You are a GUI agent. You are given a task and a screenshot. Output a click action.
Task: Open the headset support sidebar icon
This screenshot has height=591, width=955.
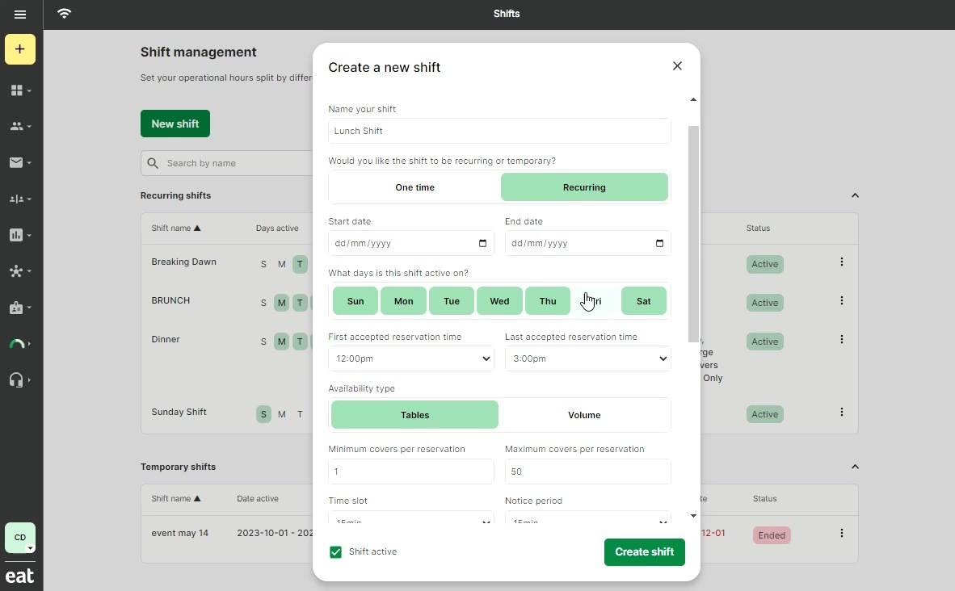pyautogui.click(x=17, y=379)
